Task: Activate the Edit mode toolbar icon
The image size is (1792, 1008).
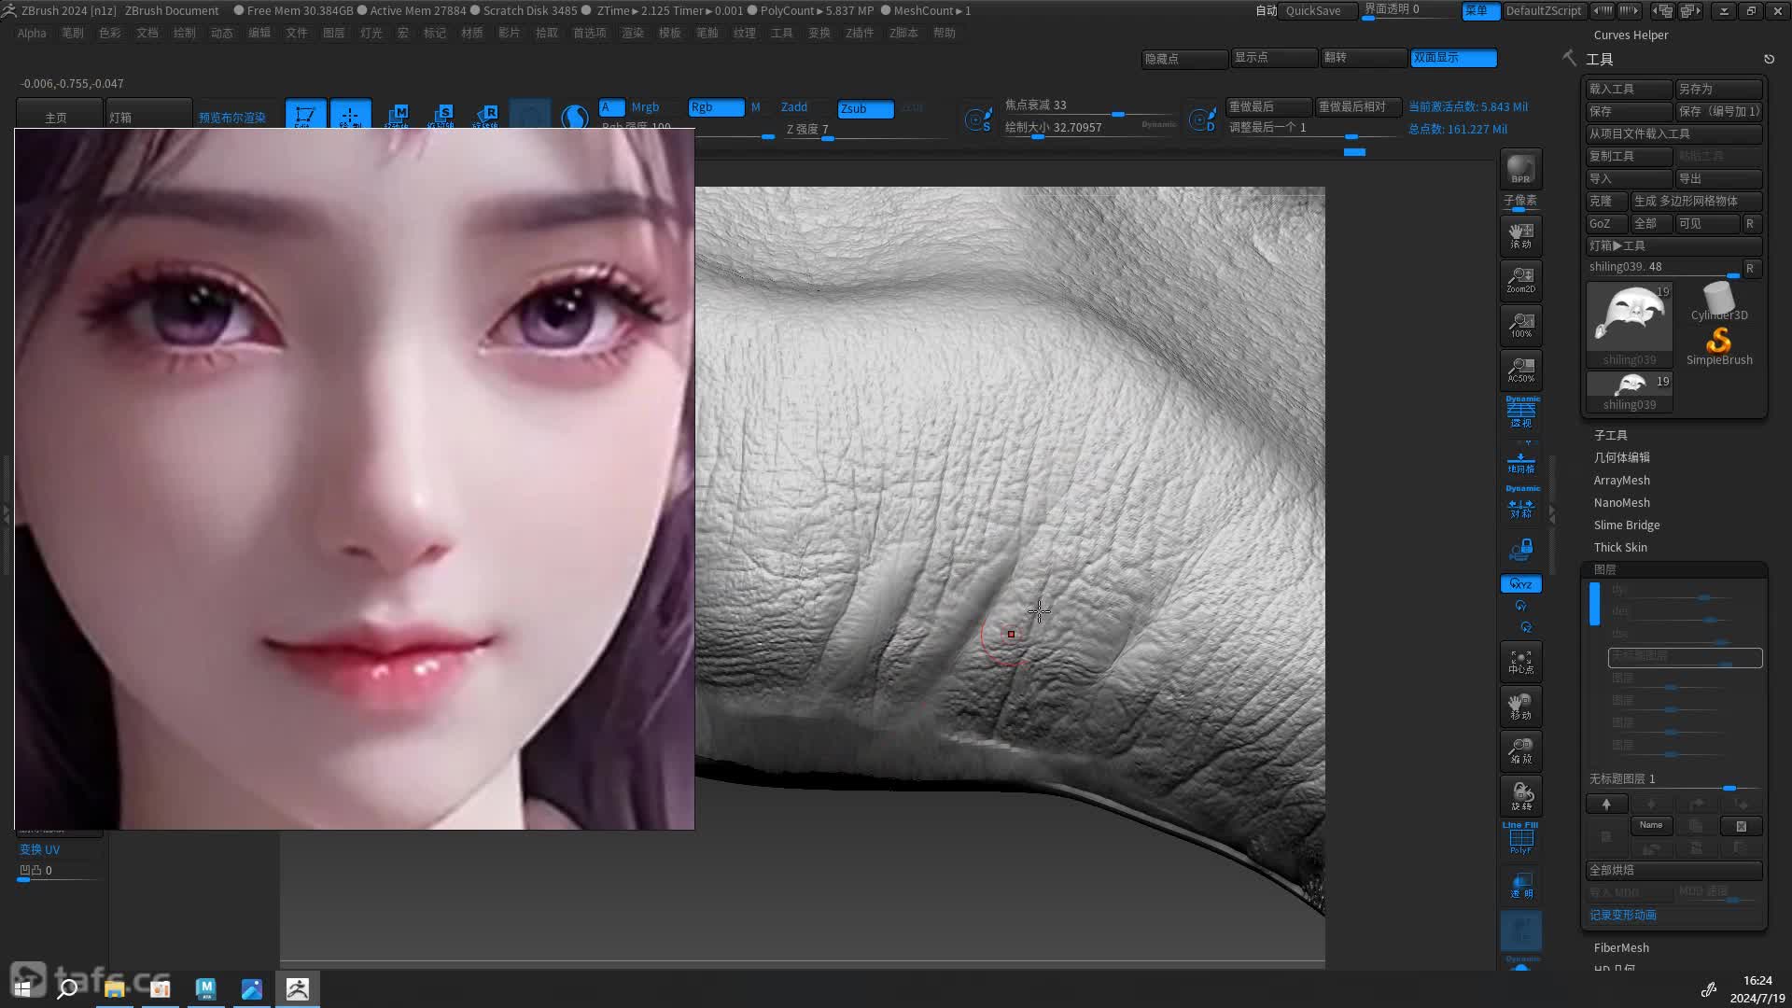Action: [x=305, y=114]
